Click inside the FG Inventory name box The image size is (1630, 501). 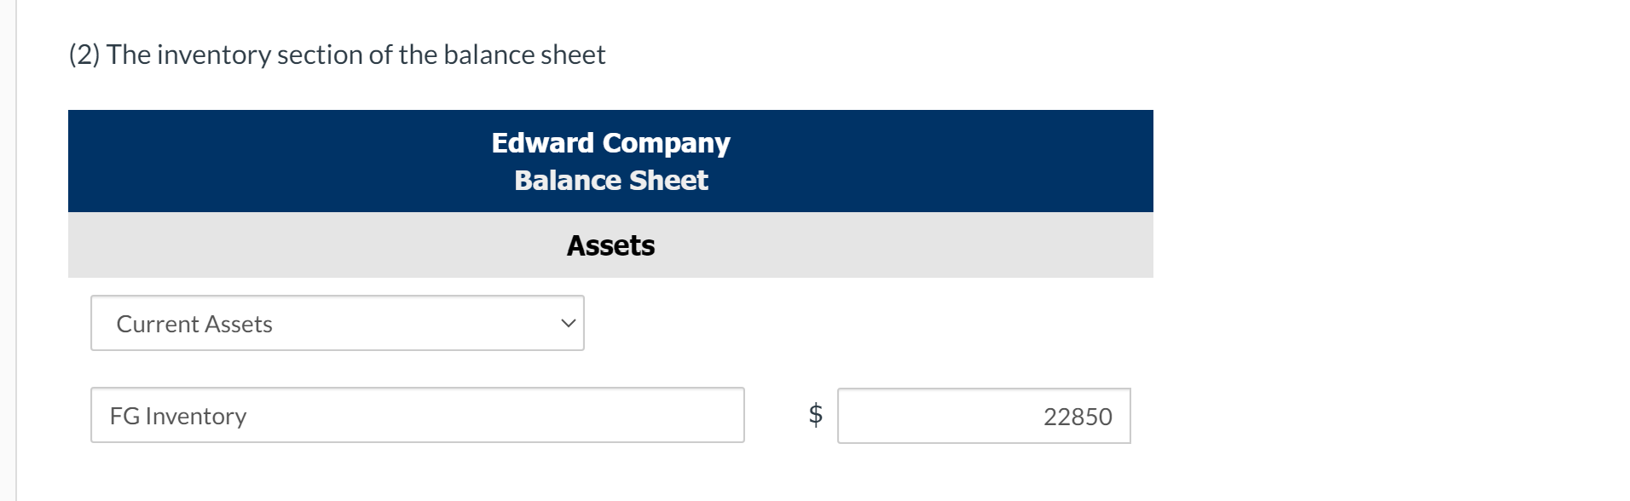coord(417,415)
